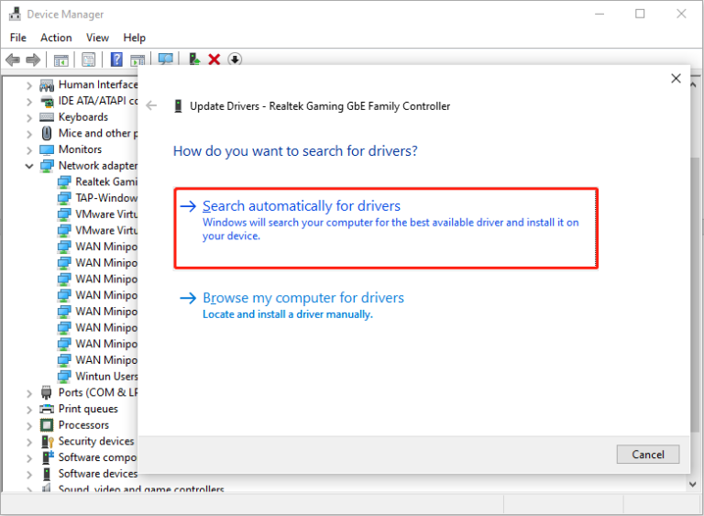Select the Print queues tree label
The width and height of the screenshot is (704, 516).
[88, 409]
